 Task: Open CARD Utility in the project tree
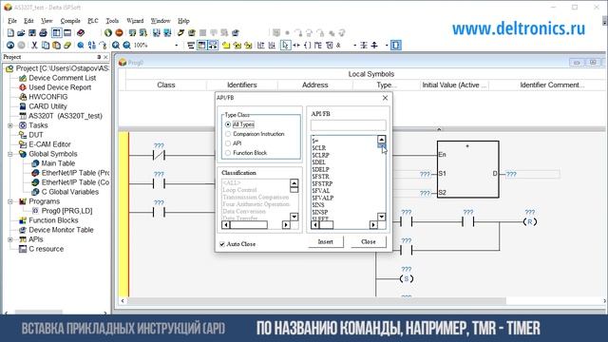pos(47,106)
